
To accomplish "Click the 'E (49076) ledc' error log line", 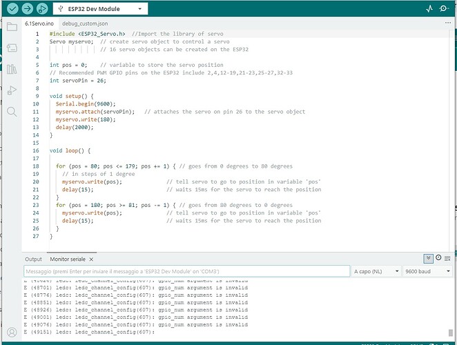I will tap(136, 324).
